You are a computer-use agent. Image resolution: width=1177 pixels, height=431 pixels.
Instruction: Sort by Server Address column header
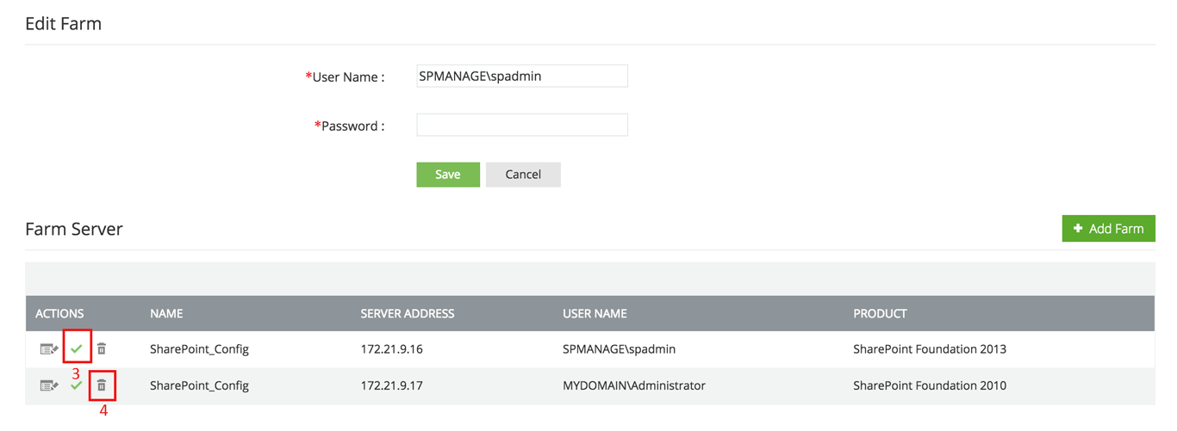(x=407, y=314)
